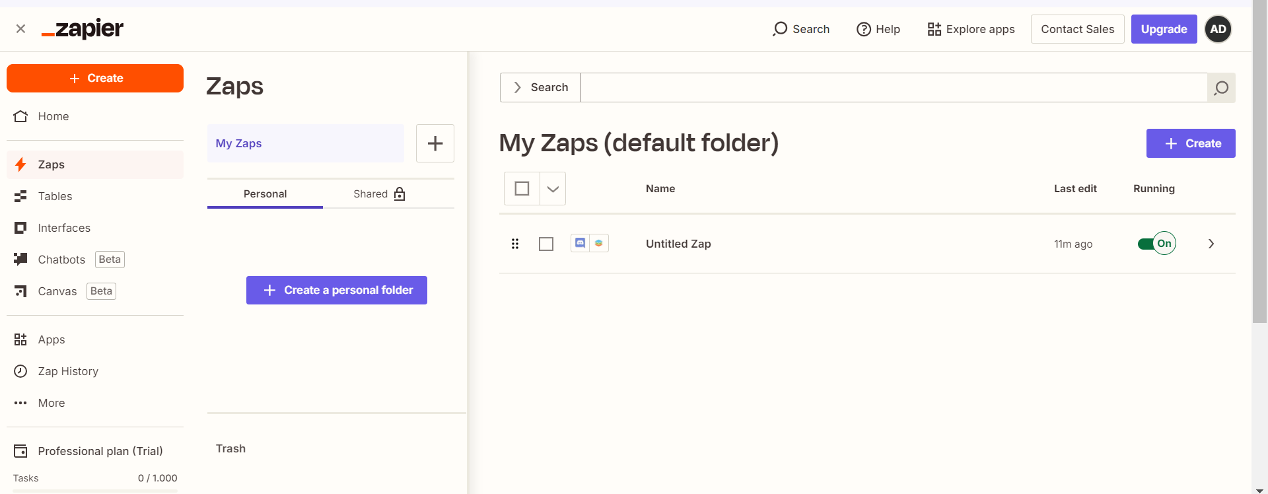Click the Shared tab lock icon
The width and height of the screenshot is (1268, 494).
click(x=400, y=194)
